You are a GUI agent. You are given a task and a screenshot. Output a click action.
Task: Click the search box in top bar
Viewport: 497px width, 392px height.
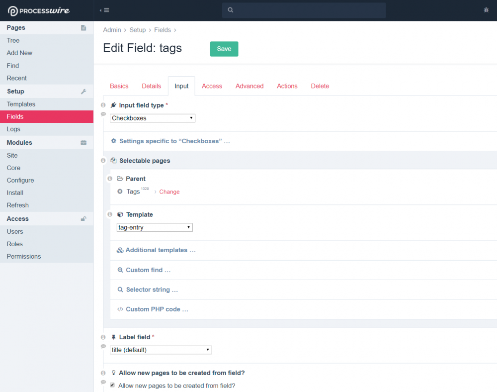point(304,10)
